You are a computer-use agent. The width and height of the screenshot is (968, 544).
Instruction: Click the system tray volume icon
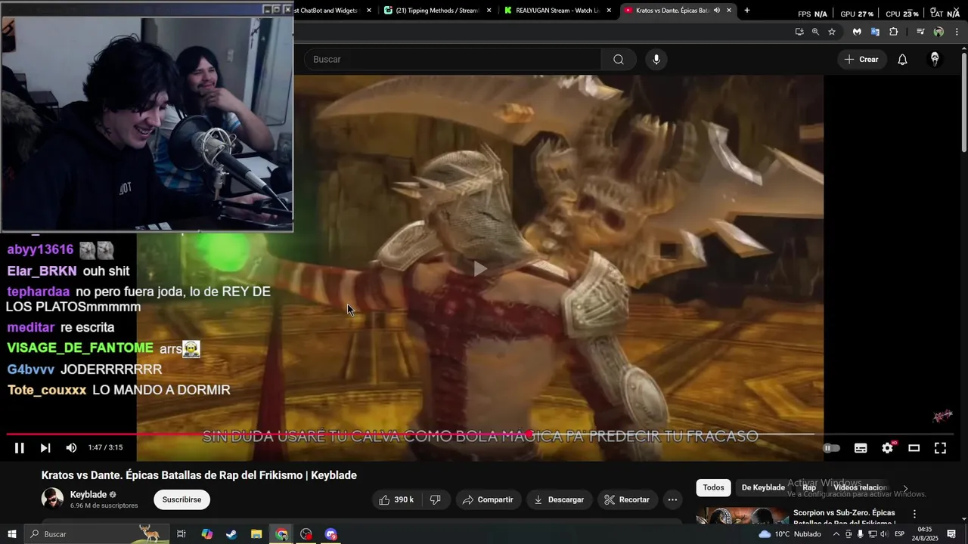tap(884, 534)
